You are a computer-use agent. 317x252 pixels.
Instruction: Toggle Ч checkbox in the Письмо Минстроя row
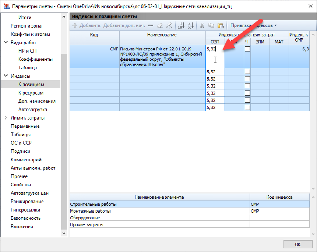(x=247, y=49)
